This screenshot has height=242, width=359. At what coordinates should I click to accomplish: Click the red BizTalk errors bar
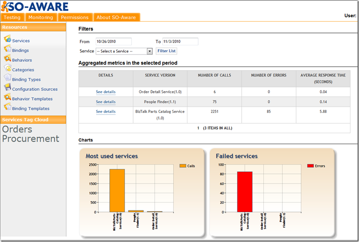[245, 192]
